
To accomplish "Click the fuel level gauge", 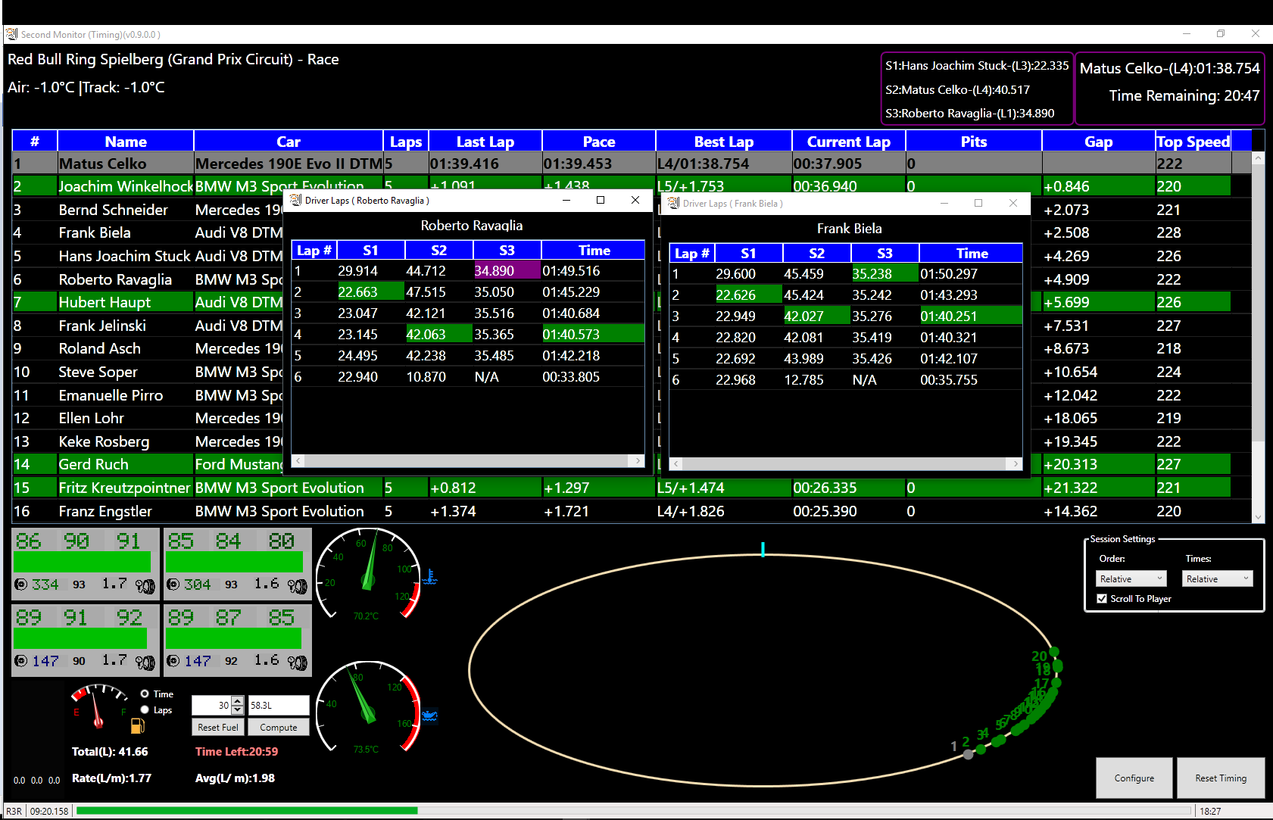I will tap(99, 706).
